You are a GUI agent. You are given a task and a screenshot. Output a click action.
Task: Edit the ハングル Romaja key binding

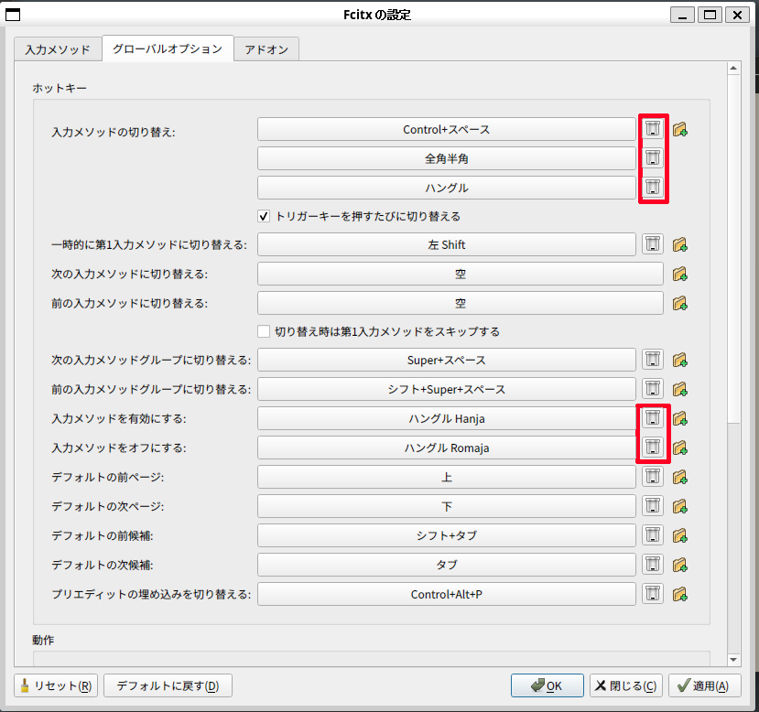446,448
